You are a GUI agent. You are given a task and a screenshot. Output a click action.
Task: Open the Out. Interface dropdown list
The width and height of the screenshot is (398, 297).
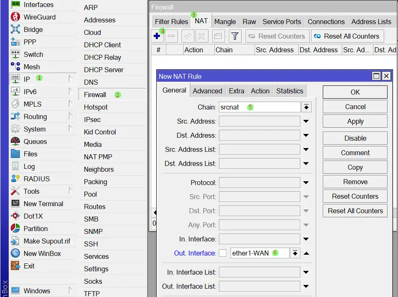pyautogui.click(x=295, y=253)
